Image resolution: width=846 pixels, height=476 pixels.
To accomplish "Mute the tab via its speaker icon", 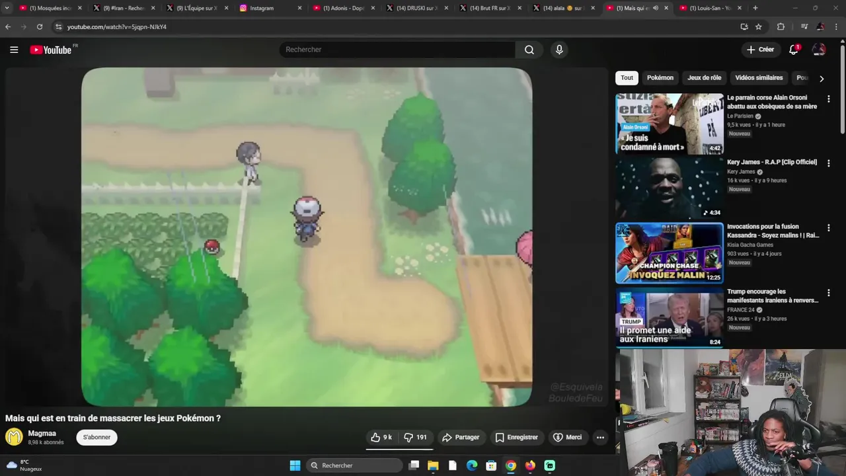I will click(x=656, y=8).
